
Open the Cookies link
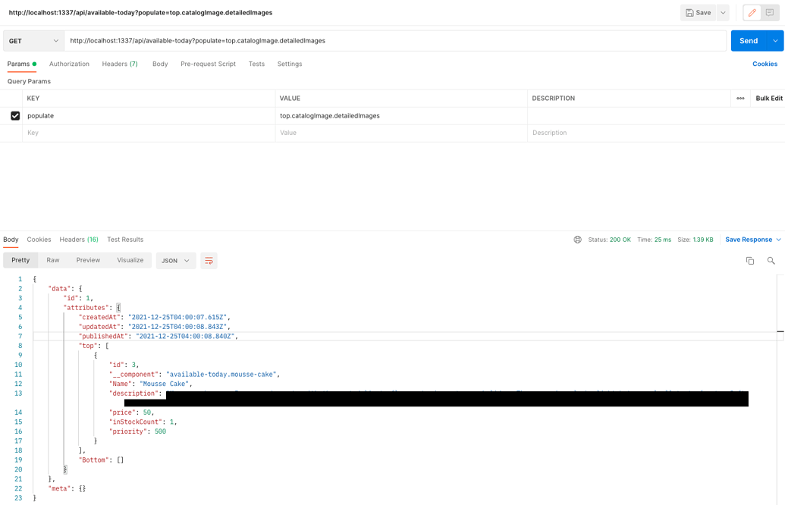click(765, 64)
